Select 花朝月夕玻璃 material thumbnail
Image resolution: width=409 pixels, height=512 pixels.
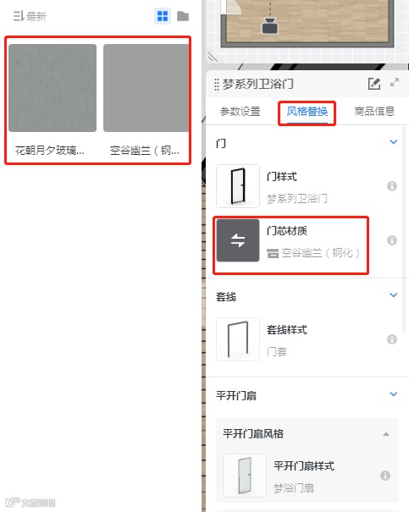[53, 88]
